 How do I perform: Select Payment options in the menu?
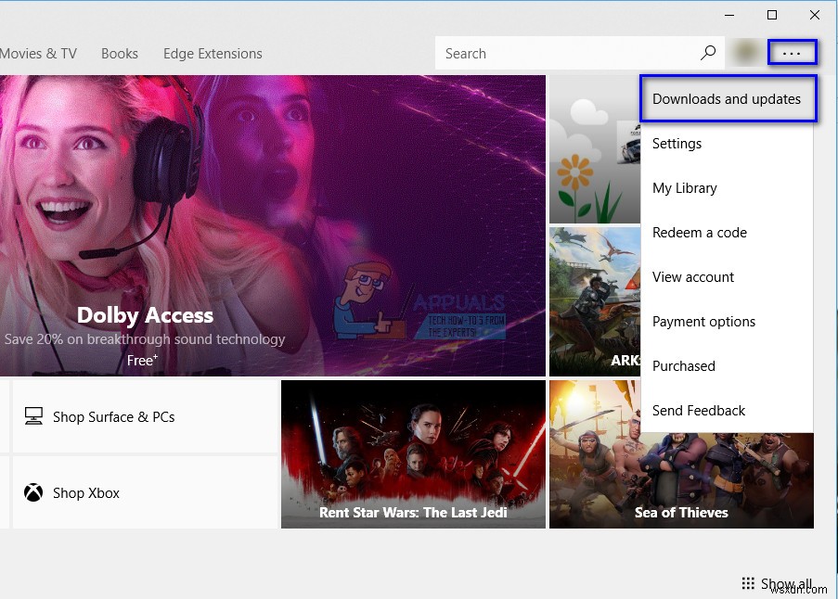(x=727, y=322)
